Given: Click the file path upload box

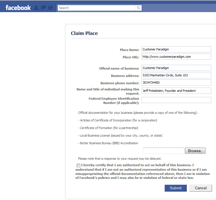Looking at the screenshot, I should 164,151.
